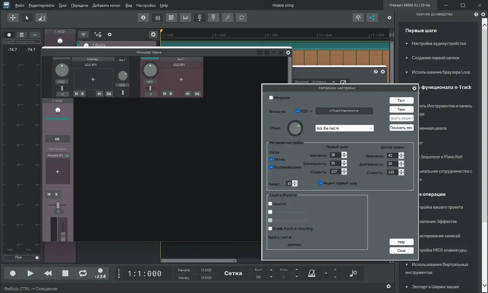Adjust the Объем volume knob
488x293 pixels.
295,128
